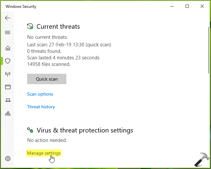Open Family options people icon
Screen dimensions: 211x169
8,114
